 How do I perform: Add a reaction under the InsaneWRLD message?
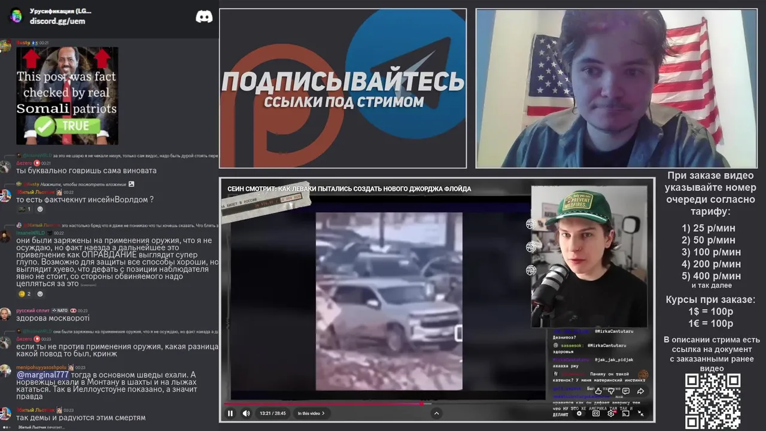40,294
